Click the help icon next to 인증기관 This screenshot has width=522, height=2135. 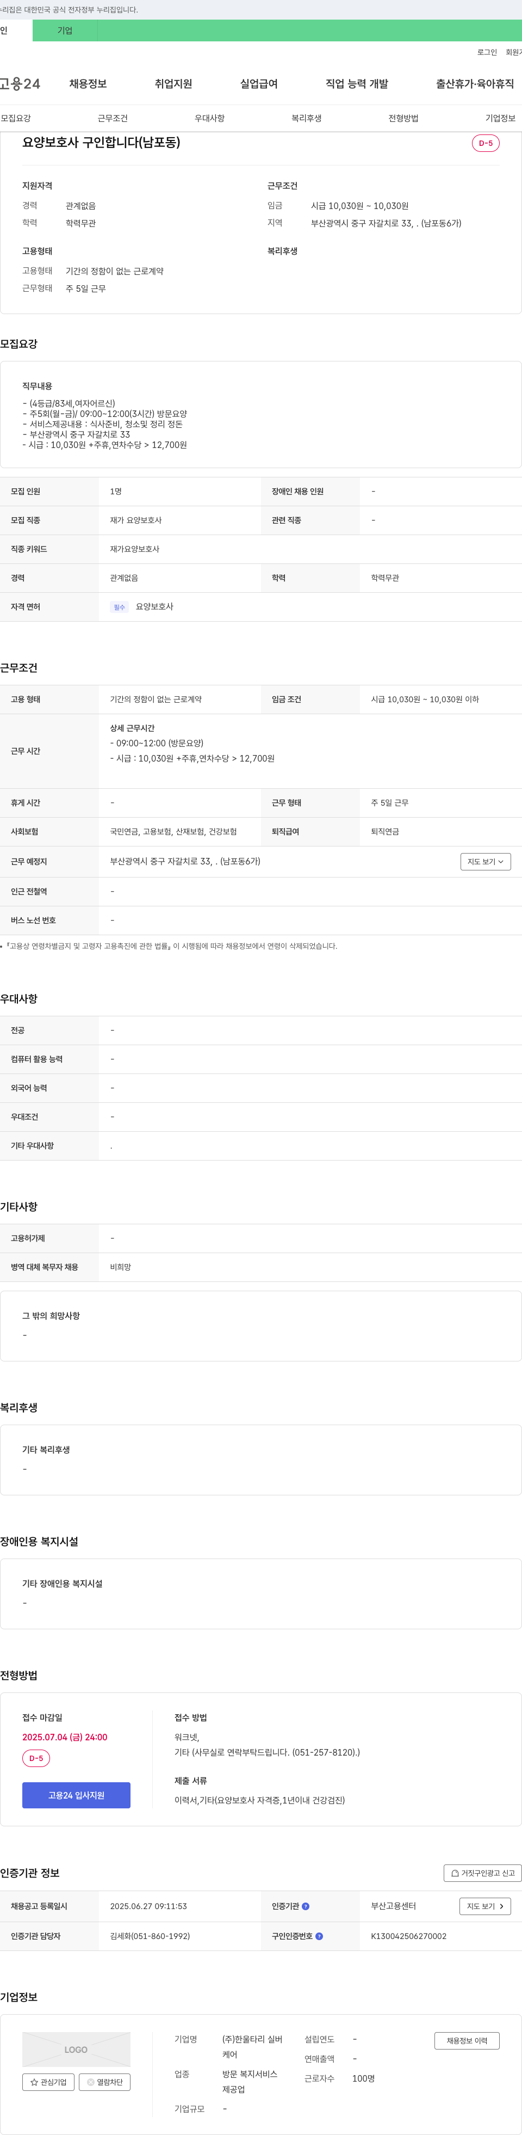coord(305,1906)
